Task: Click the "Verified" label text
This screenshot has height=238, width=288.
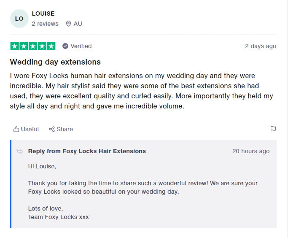Action: (x=81, y=46)
